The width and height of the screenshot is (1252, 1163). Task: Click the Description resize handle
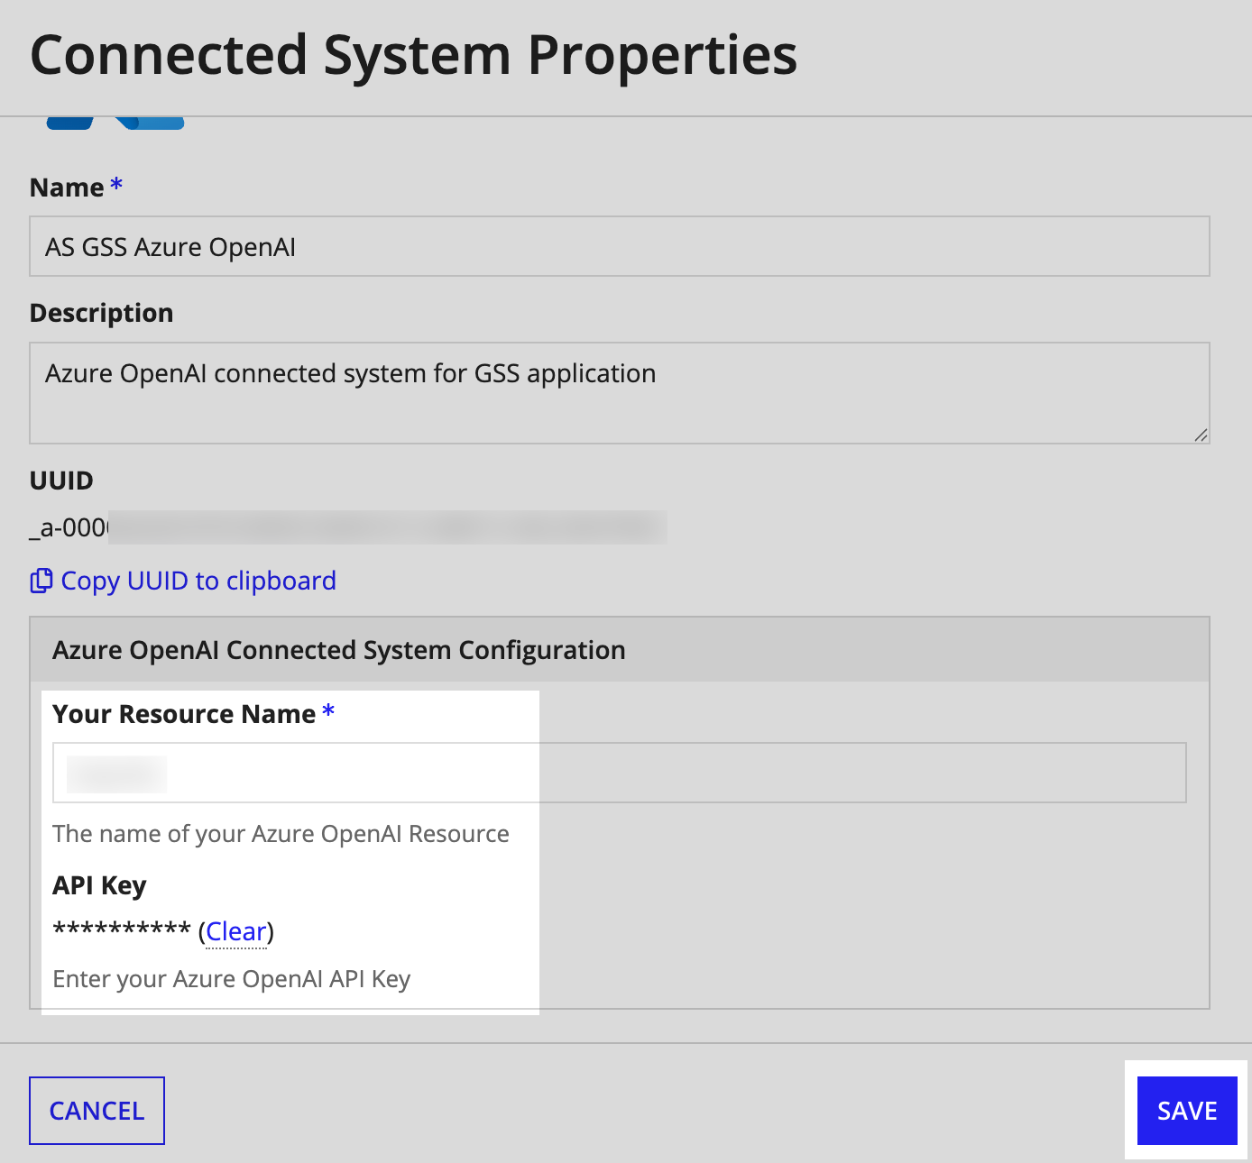pyautogui.click(x=1201, y=435)
